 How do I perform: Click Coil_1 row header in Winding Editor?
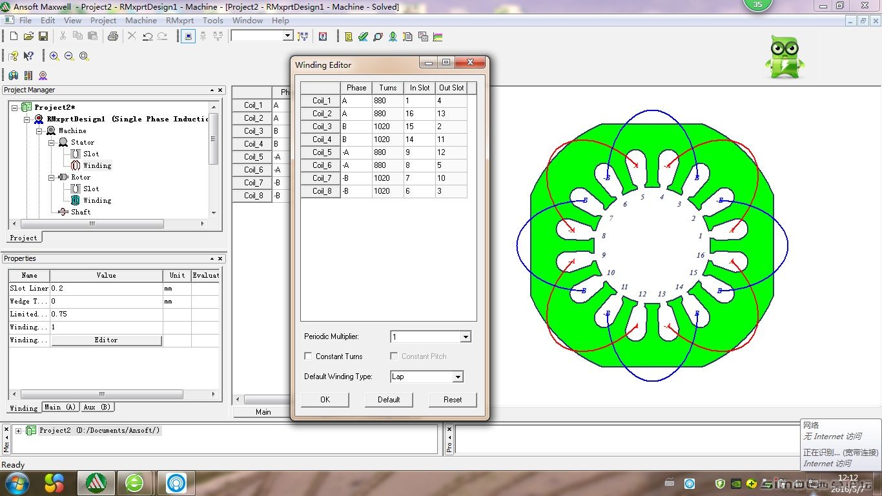321,101
